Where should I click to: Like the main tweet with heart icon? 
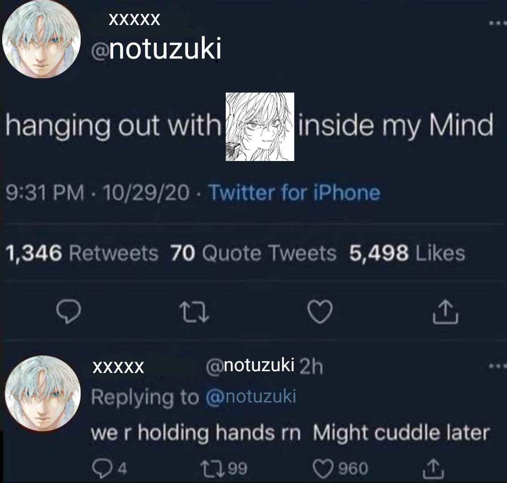tap(320, 312)
